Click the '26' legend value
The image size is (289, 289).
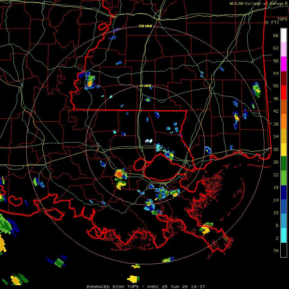(x=276, y=162)
